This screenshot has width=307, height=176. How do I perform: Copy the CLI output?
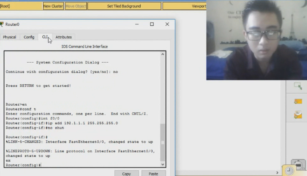[x=126, y=174]
